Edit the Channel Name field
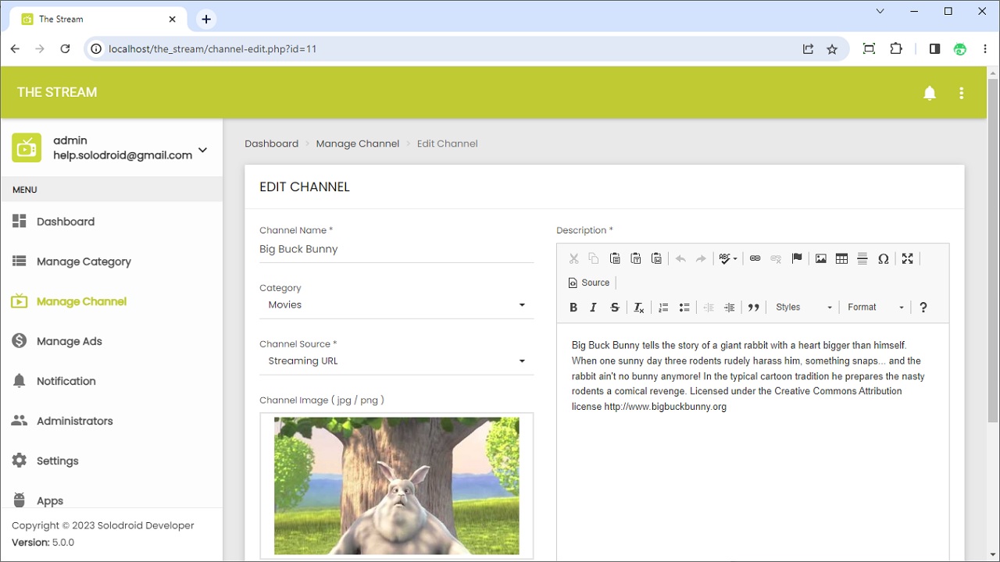Image resolution: width=1000 pixels, height=562 pixels. (397, 250)
